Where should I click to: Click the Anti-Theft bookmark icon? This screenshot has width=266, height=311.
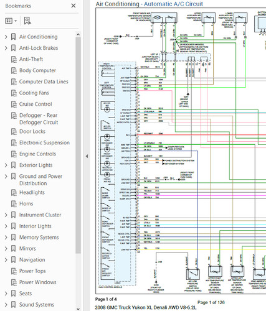(x=14, y=59)
